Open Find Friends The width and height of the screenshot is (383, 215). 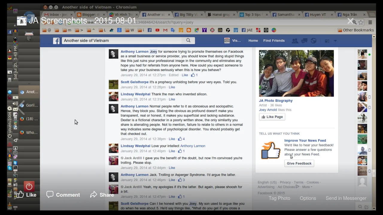pyautogui.click(x=274, y=41)
